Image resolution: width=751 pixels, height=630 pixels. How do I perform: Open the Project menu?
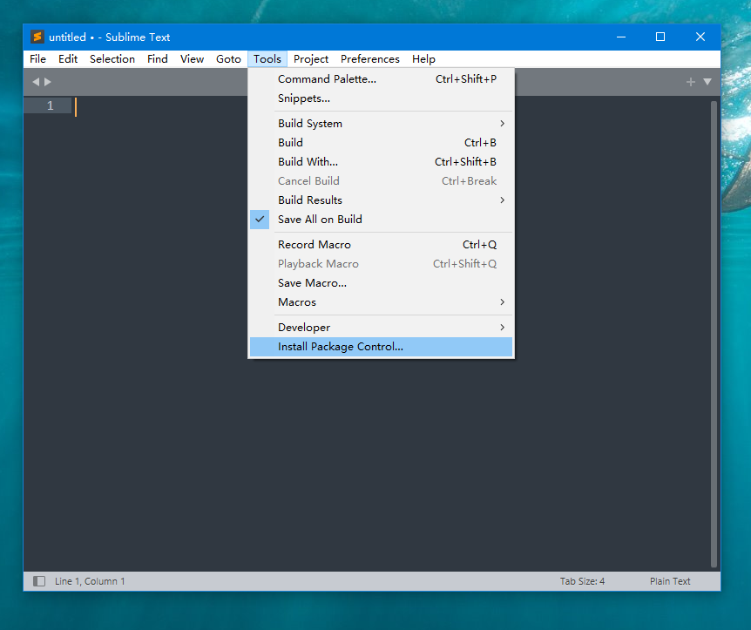pyautogui.click(x=311, y=59)
